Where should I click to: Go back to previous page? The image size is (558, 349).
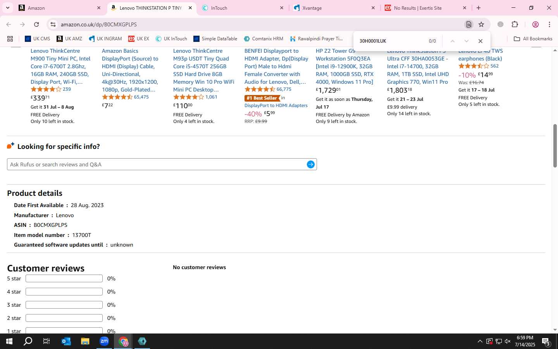(9, 24)
